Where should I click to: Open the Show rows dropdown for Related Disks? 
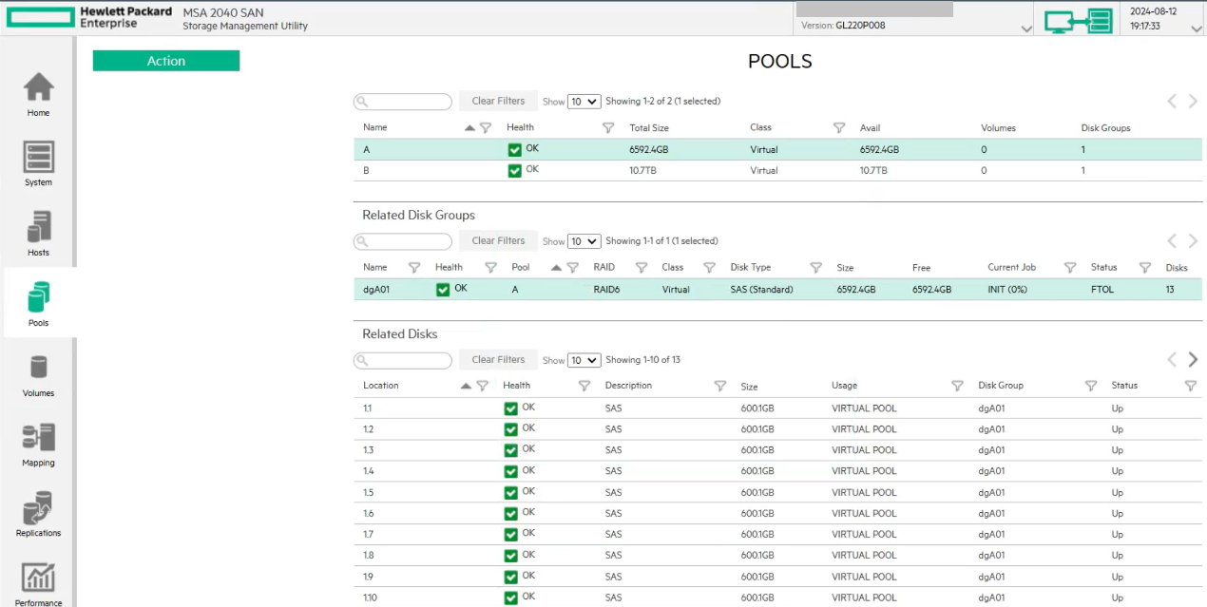(584, 360)
